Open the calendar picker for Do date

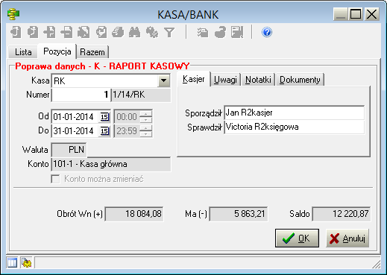click(104, 131)
